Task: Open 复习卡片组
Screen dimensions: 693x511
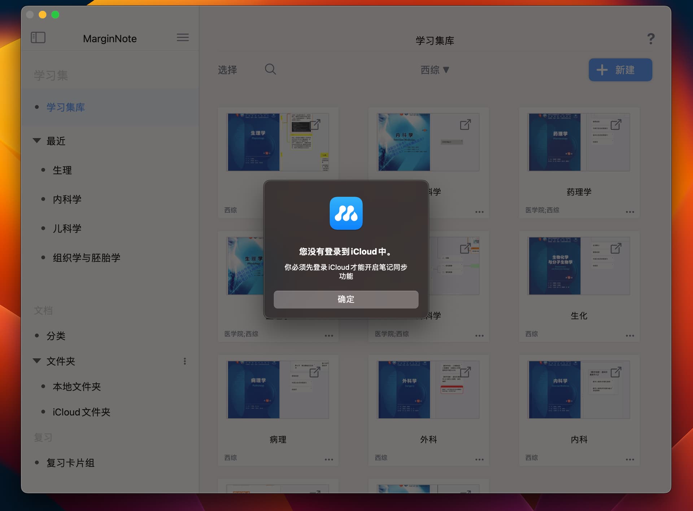Action: tap(70, 463)
